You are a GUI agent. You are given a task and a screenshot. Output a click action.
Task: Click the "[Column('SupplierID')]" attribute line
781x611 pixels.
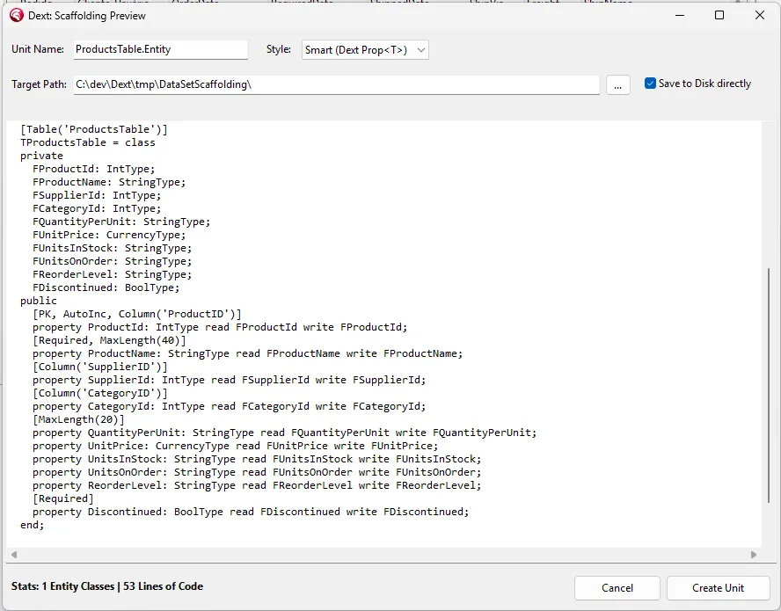(100, 367)
